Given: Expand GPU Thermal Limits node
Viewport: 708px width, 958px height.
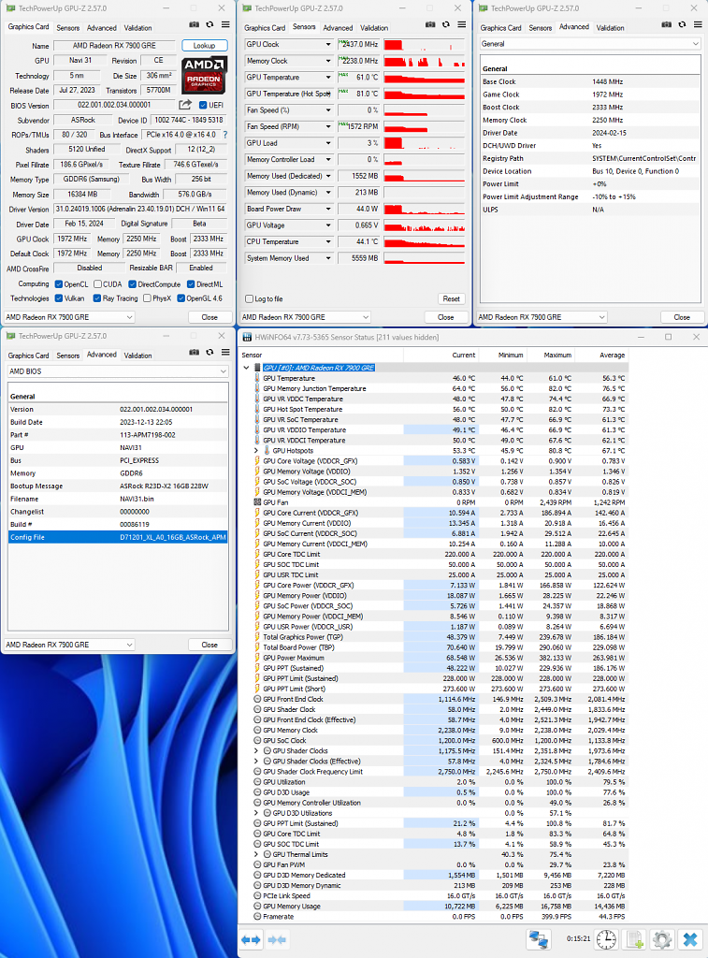Looking at the screenshot, I should coord(256,854).
